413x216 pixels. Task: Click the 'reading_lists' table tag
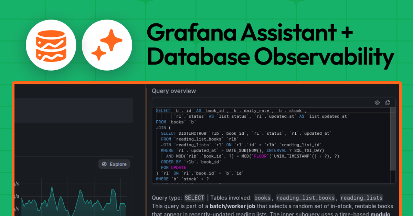pyautogui.click(x=361, y=198)
